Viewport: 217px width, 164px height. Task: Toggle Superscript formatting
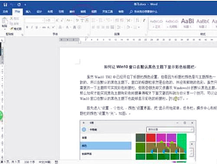pyautogui.click(x=53, y=27)
